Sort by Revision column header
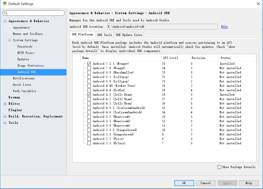This screenshot has height=189, width=263. 205,58
